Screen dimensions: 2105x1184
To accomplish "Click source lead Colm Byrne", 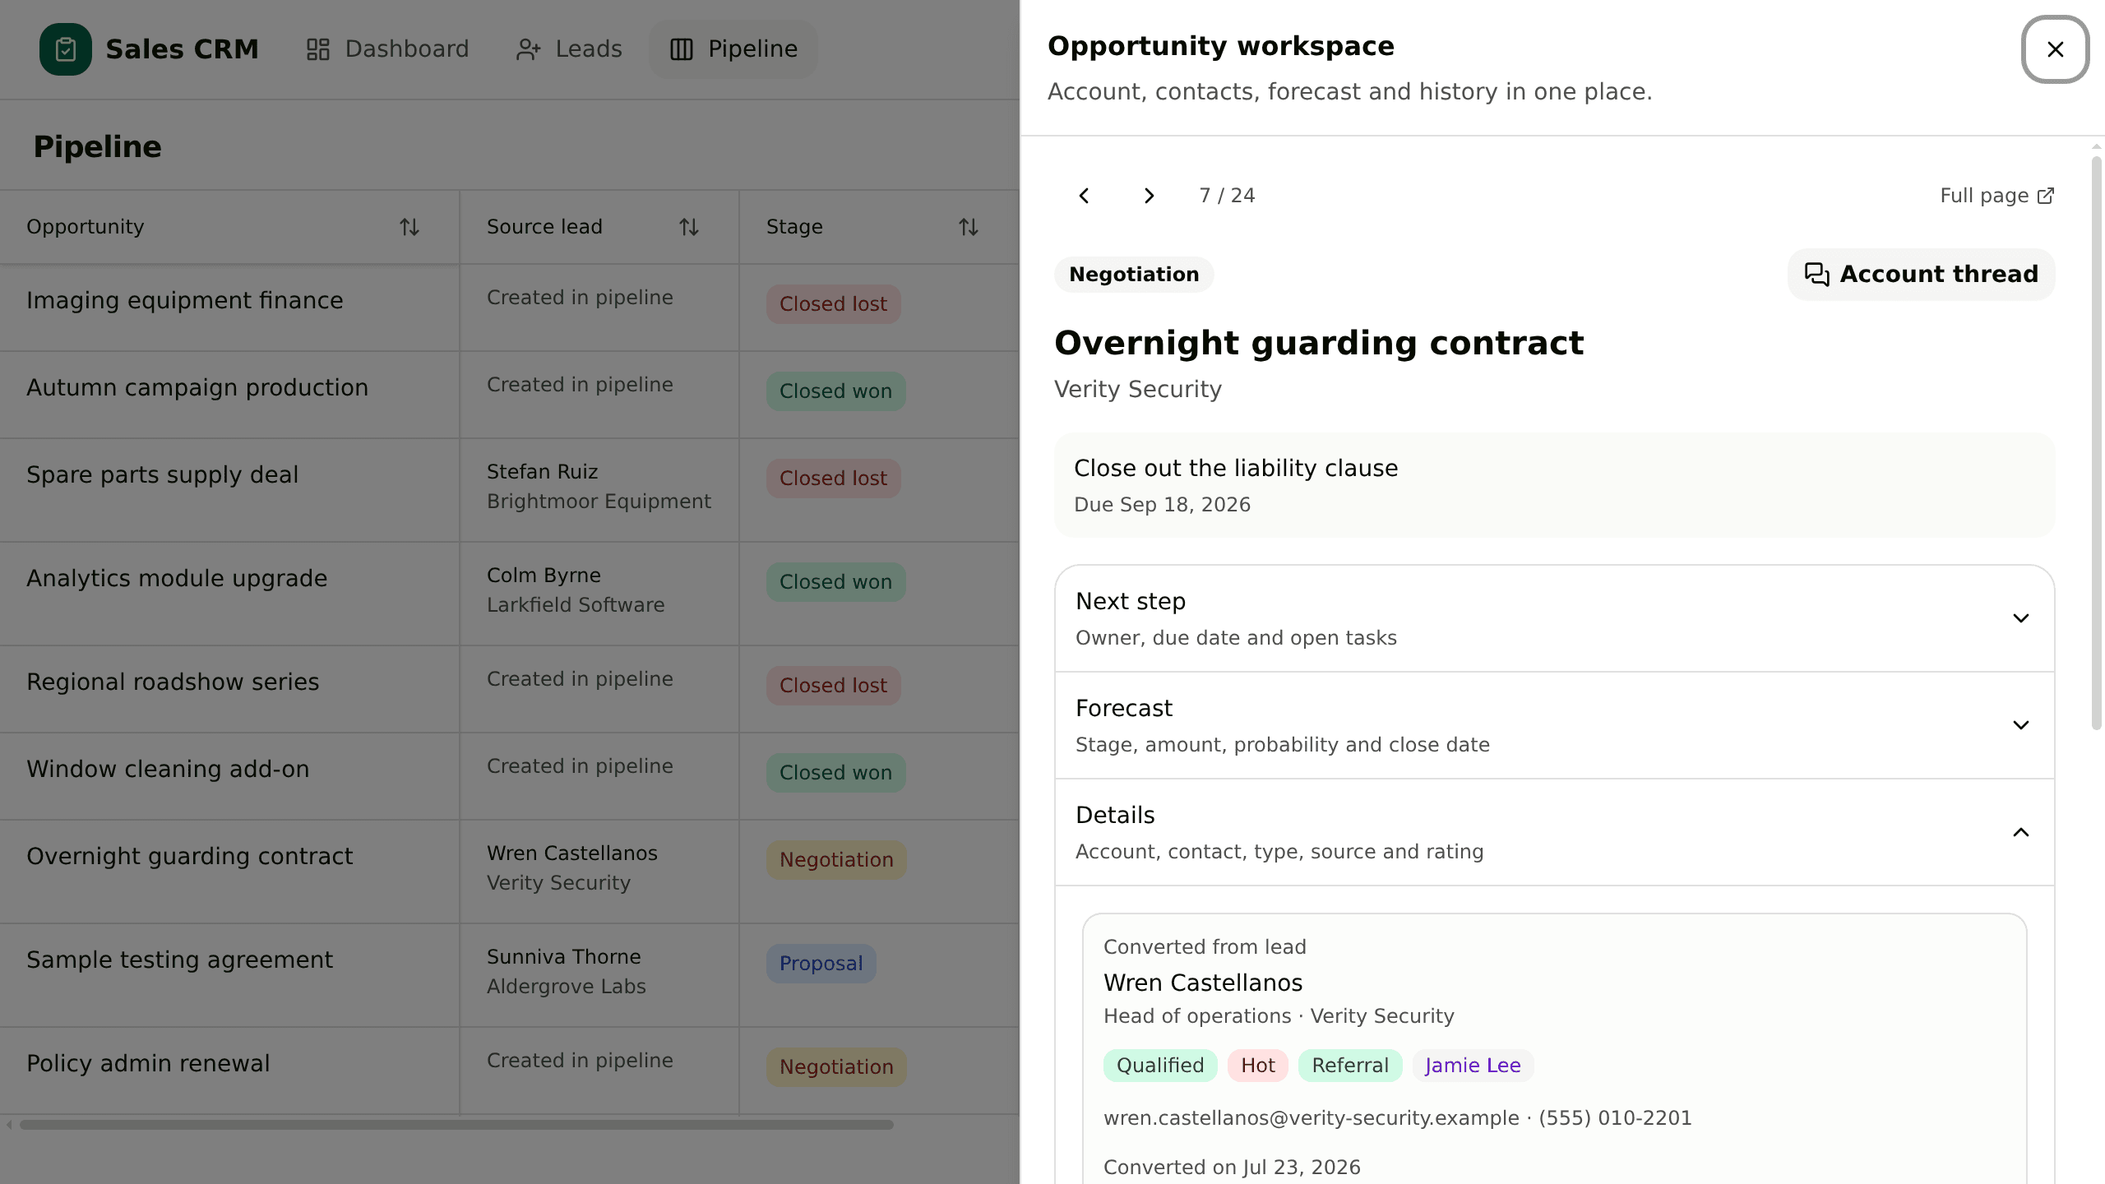I will point(544,576).
